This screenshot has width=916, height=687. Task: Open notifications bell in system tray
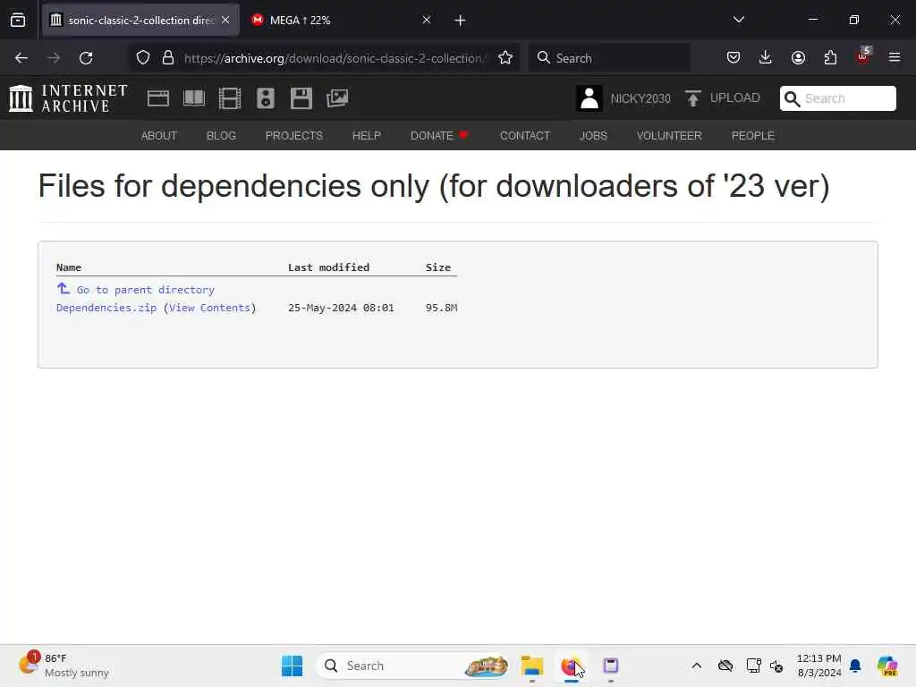pos(855,666)
